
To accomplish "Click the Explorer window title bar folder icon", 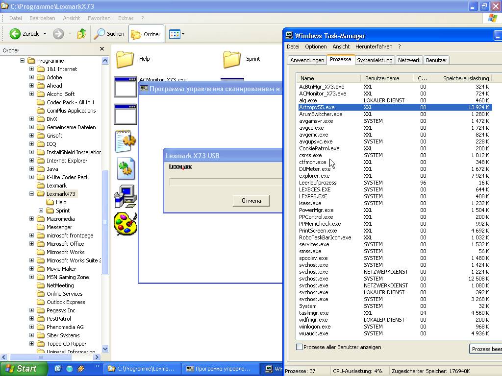I will tap(4, 6).
